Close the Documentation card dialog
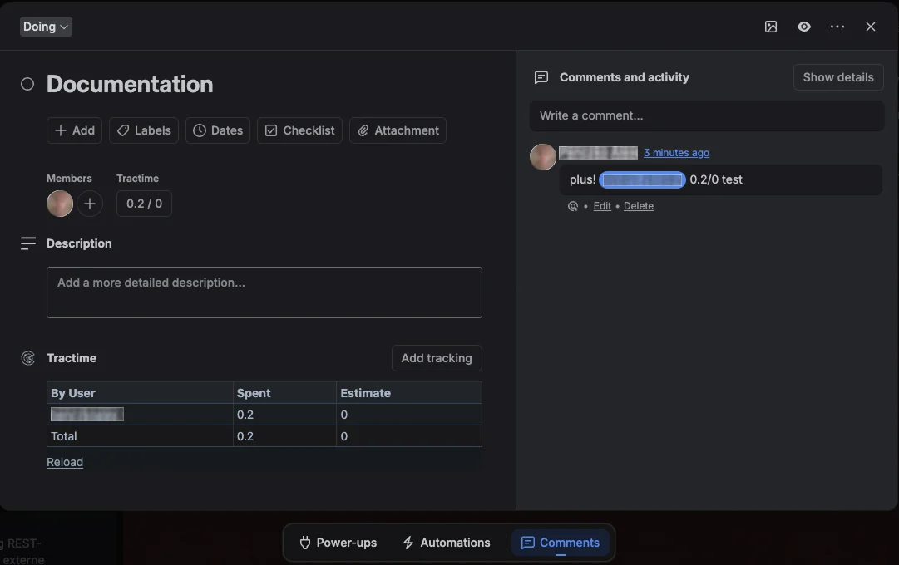The width and height of the screenshot is (899, 565). (x=871, y=27)
